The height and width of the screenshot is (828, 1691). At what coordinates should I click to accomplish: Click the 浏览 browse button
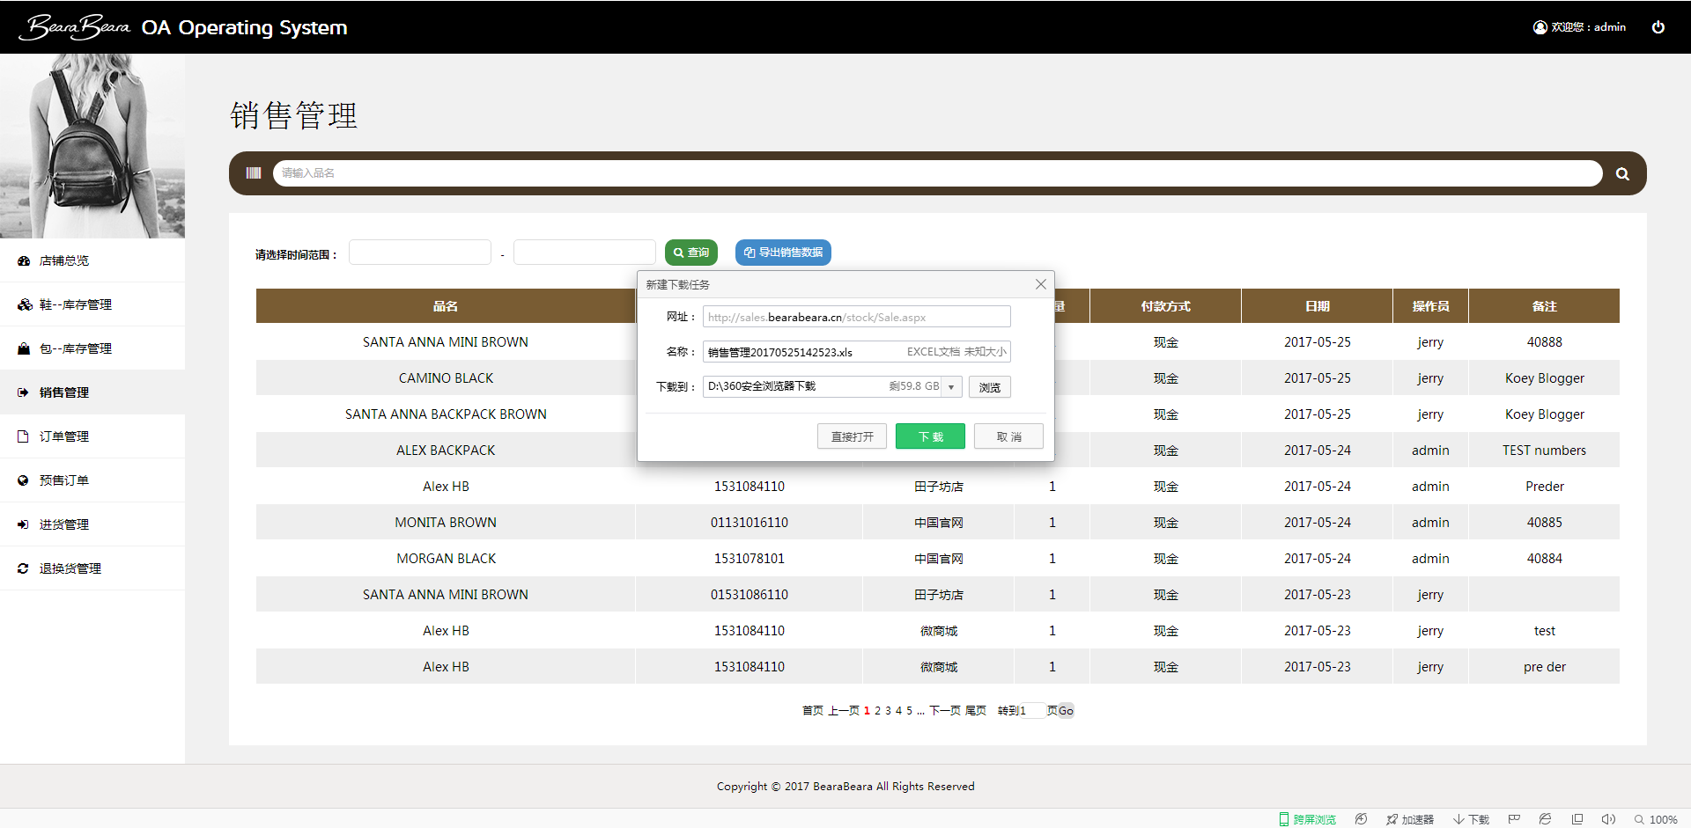[x=989, y=387]
